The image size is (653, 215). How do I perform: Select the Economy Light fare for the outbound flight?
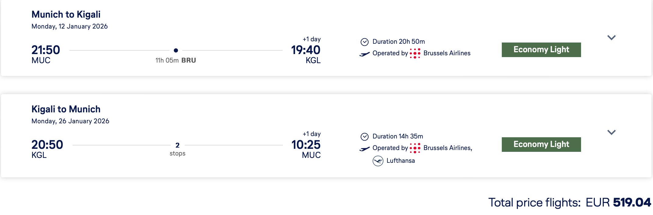pos(541,50)
